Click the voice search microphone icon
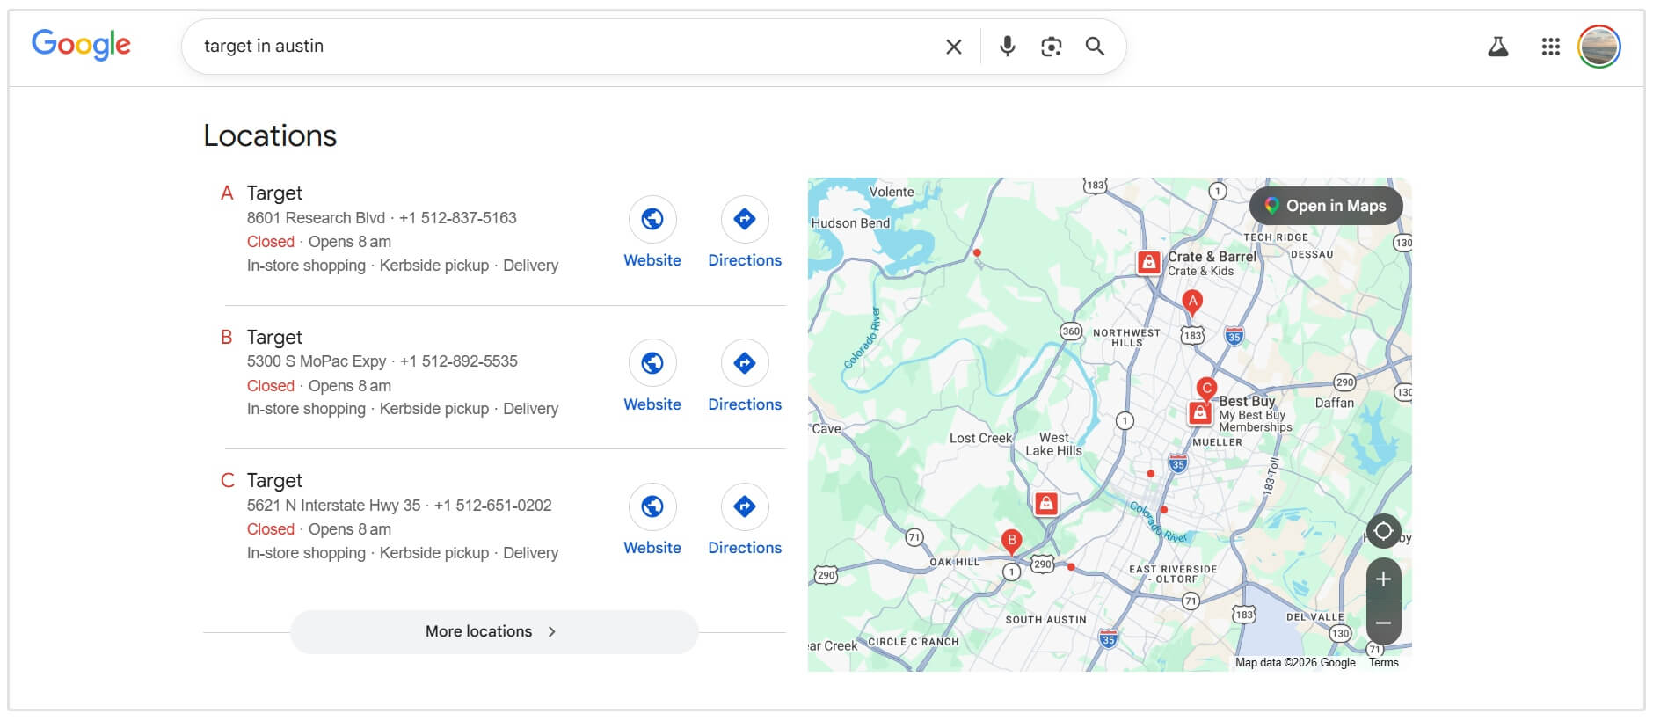The image size is (1653, 721). click(x=1007, y=47)
